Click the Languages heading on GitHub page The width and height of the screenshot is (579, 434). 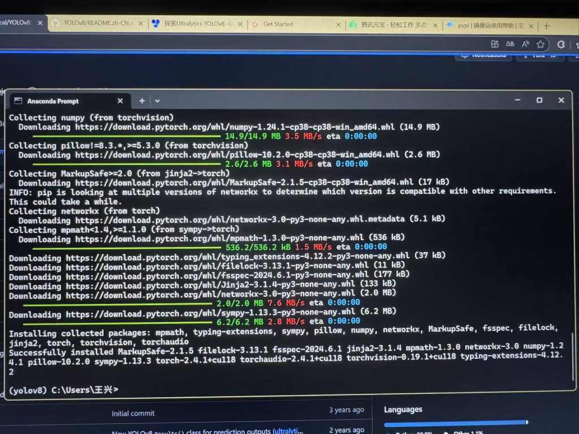tap(403, 409)
